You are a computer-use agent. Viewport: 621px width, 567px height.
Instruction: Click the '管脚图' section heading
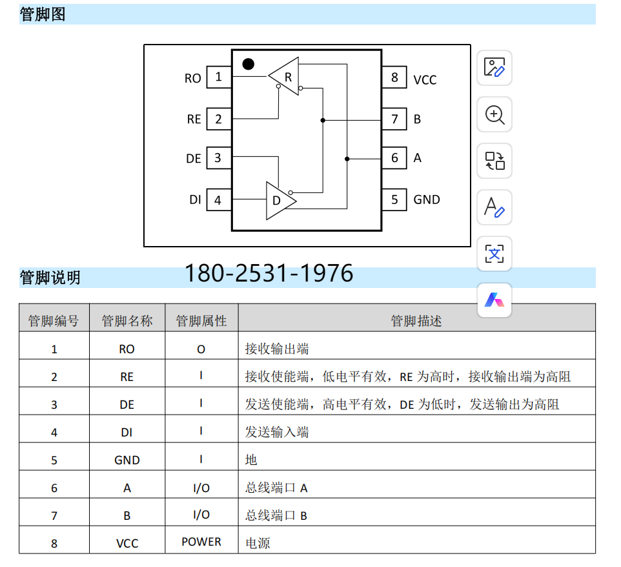click(43, 14)
